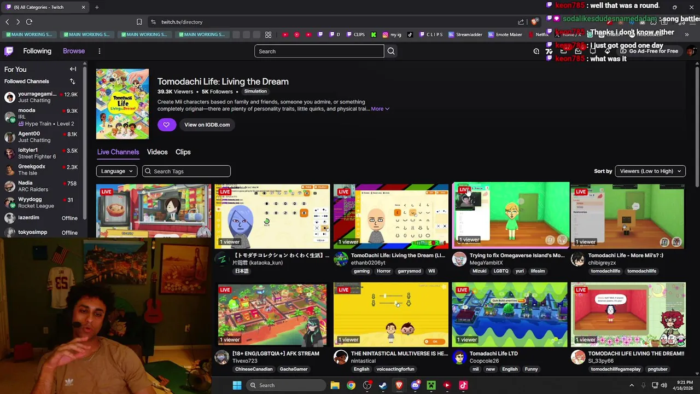Open the Tomodachi Life LTD stream thumbnail
The height and width of the screenshot is (394, 700).
coord(510,315)
